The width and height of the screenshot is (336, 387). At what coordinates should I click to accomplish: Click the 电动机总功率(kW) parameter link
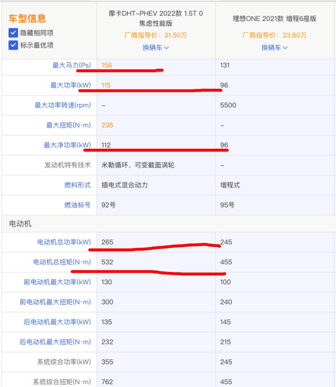(64, 242)
